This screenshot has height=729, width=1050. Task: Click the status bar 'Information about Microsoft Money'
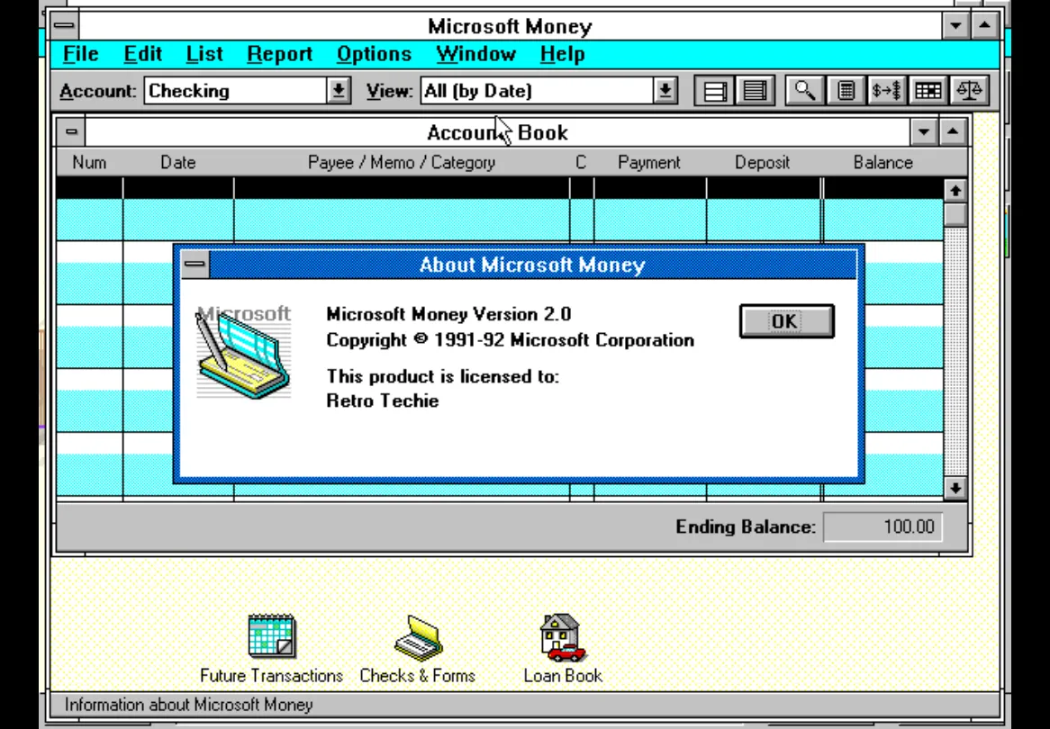click(189, 705)
